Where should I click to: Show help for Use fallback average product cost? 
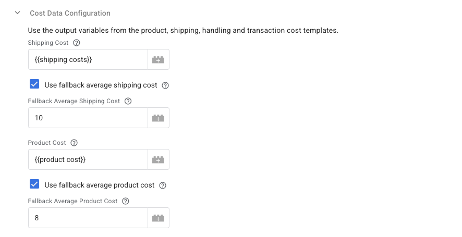click(x=163, y=185)
